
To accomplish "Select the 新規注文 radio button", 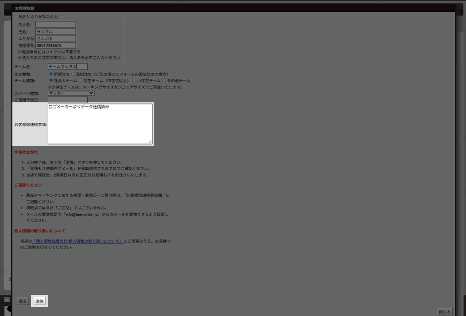I will pyautogui.click(x=51, y=74).
